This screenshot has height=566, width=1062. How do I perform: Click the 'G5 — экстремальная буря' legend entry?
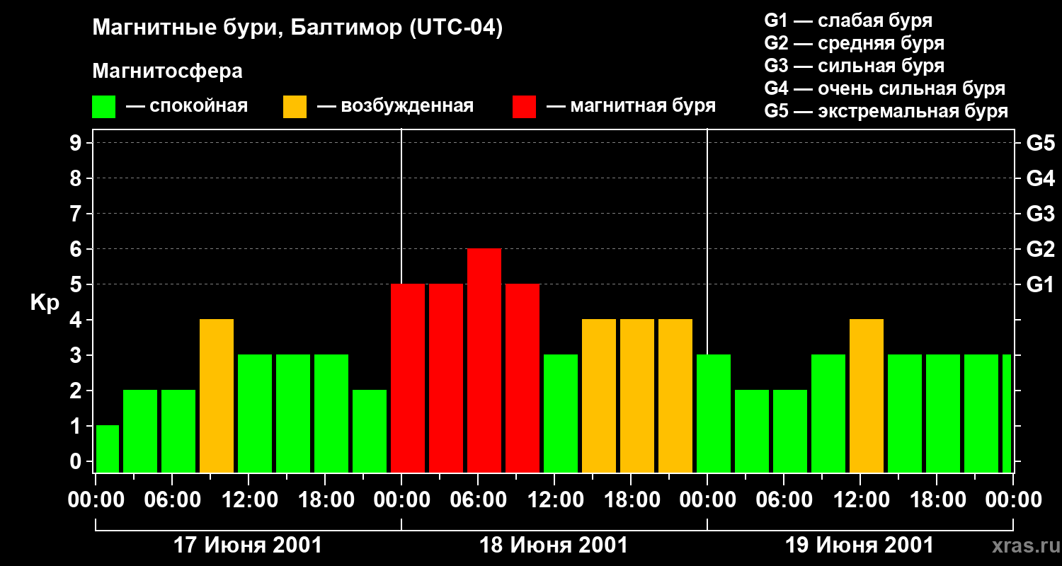tap(886, 111)
